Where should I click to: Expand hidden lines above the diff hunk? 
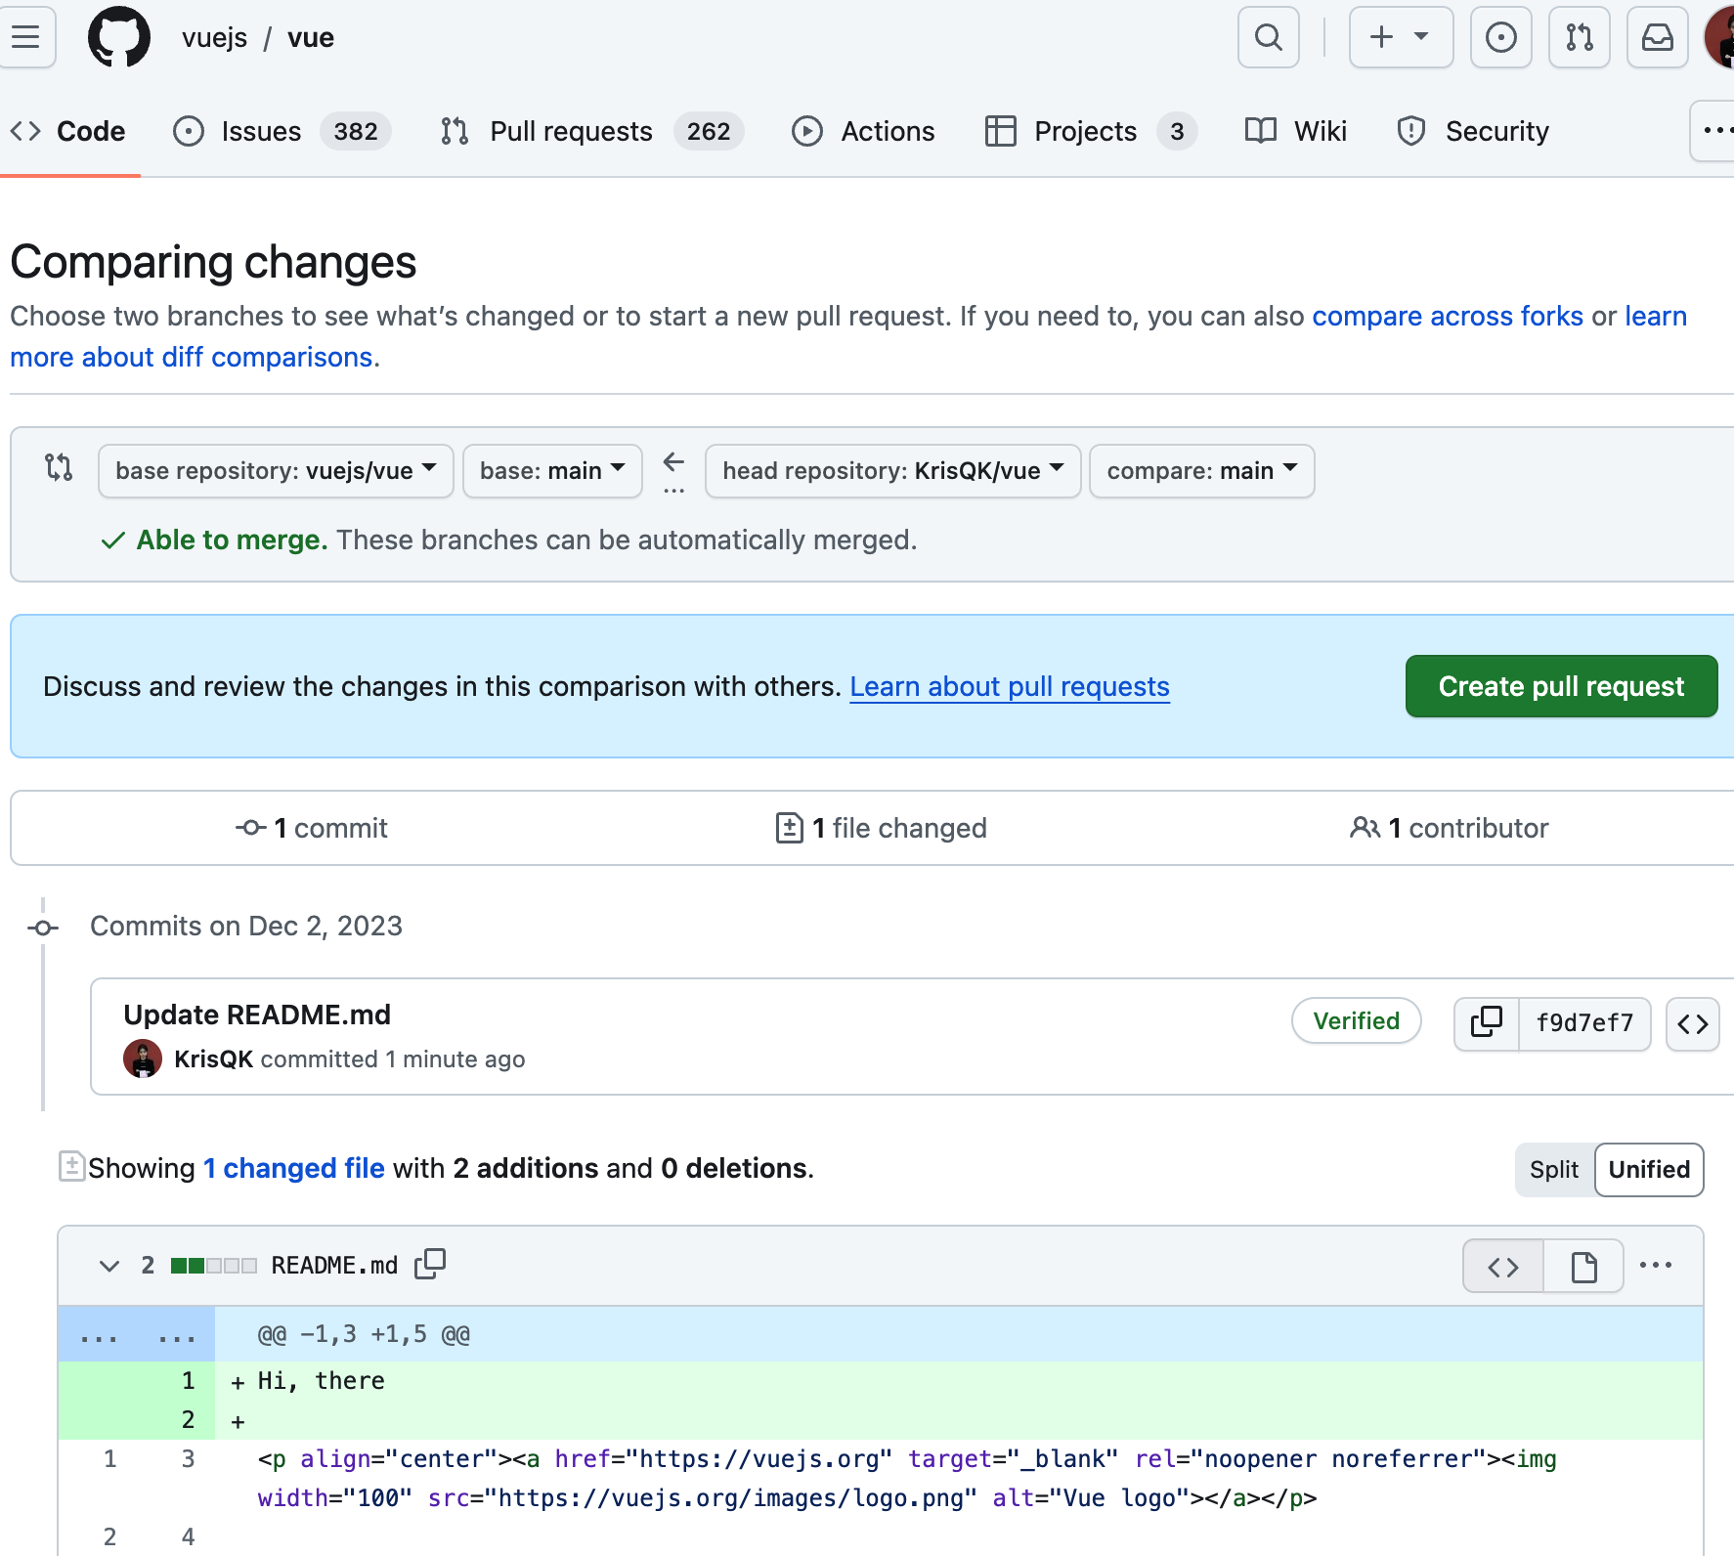pos(137,1335)
